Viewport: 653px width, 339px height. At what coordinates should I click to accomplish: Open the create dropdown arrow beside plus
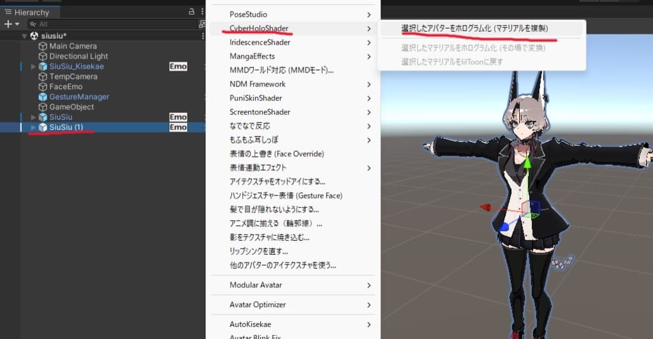tap(17, 24)
